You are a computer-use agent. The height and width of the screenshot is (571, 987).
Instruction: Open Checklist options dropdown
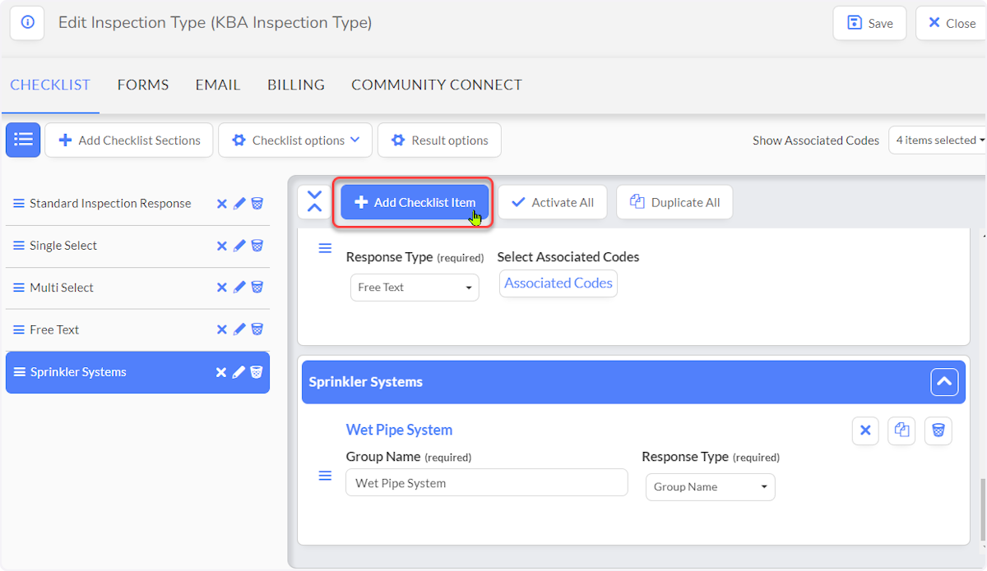(x=295, y=140)
